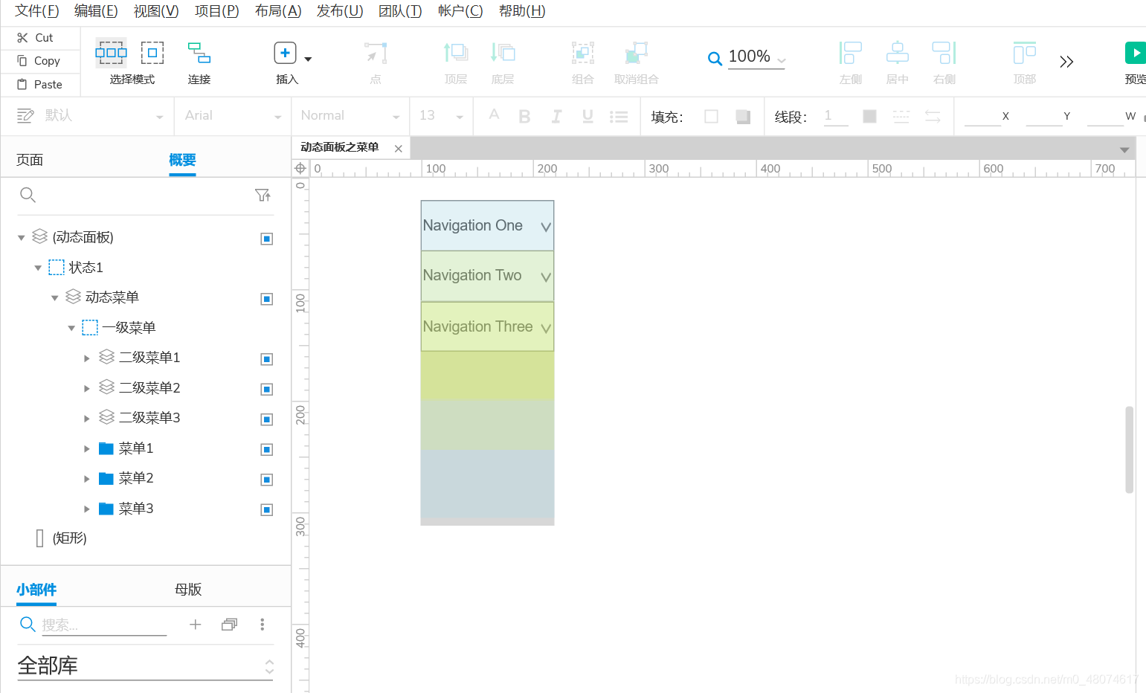Click the library options three-dot icon
The width and height of the screenshot is (1146, 693).
(262, 625)
